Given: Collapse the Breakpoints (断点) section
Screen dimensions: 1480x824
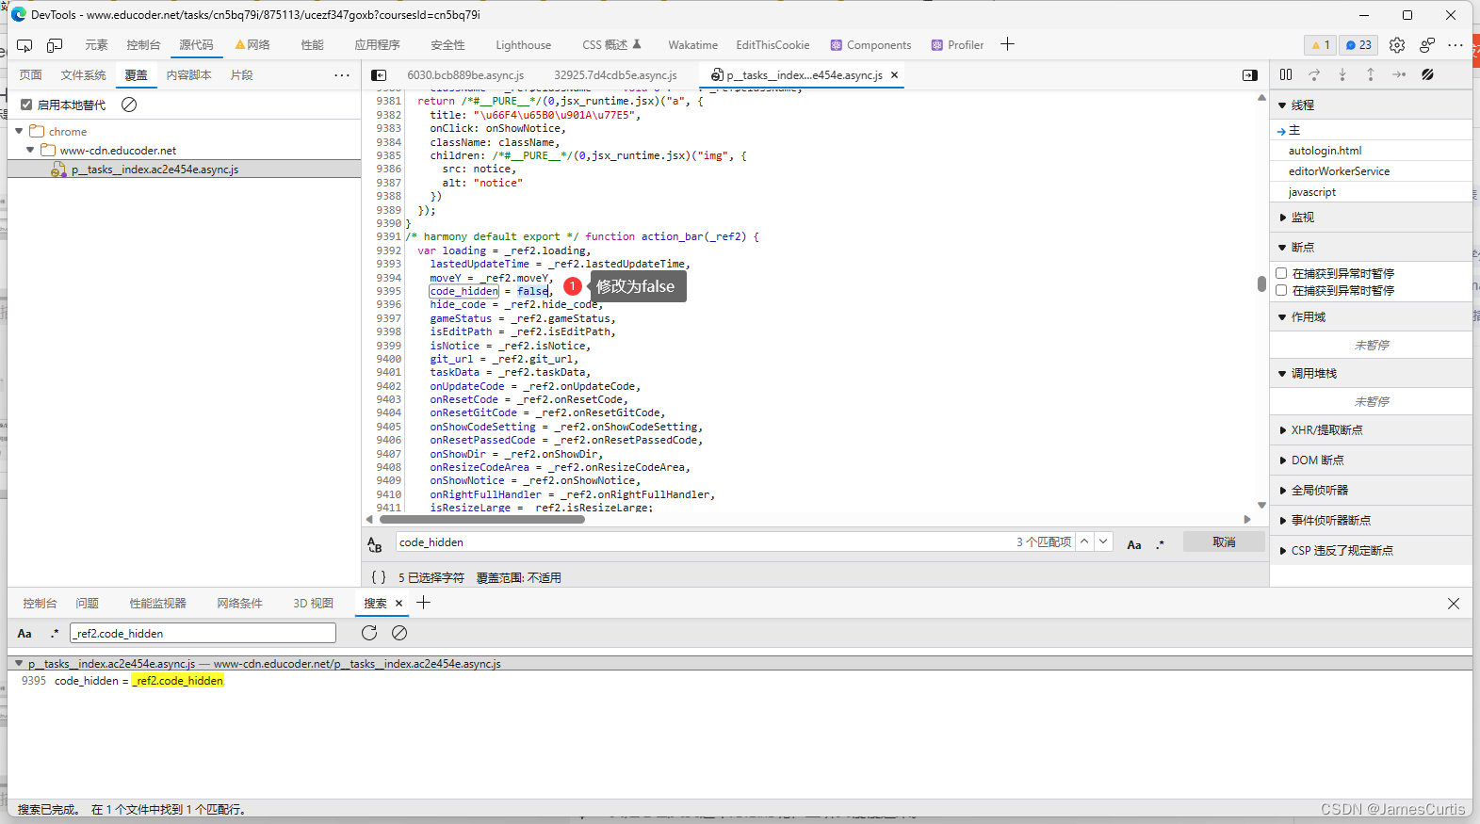Looking at the screenshot, I should coord(1282,248).
